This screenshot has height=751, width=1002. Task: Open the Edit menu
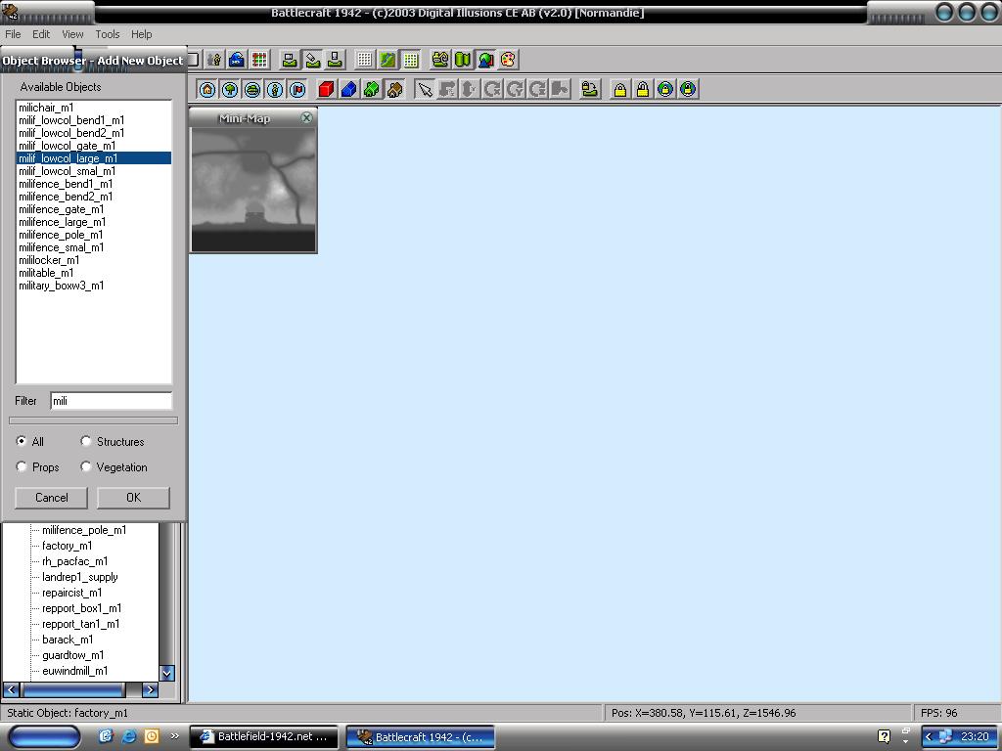[x=41, y=34]
